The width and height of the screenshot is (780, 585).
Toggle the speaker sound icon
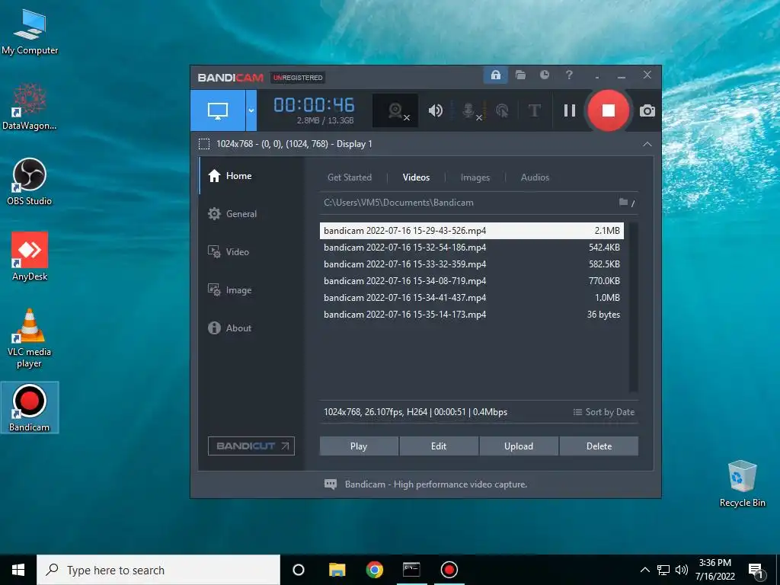tap(435, 110)
